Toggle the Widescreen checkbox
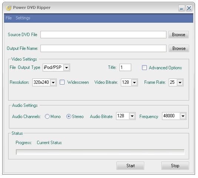 [62, 82]
